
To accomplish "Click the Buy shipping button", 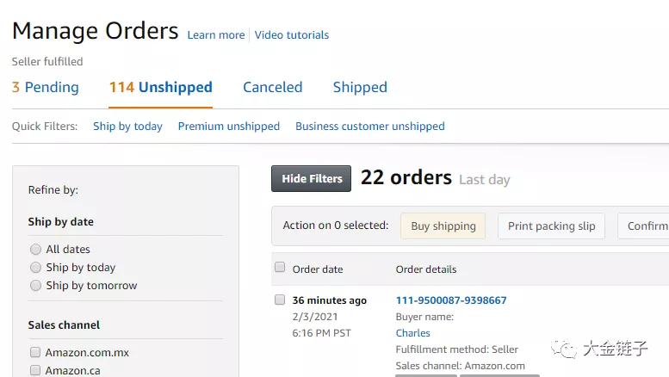I will point(443,226).
